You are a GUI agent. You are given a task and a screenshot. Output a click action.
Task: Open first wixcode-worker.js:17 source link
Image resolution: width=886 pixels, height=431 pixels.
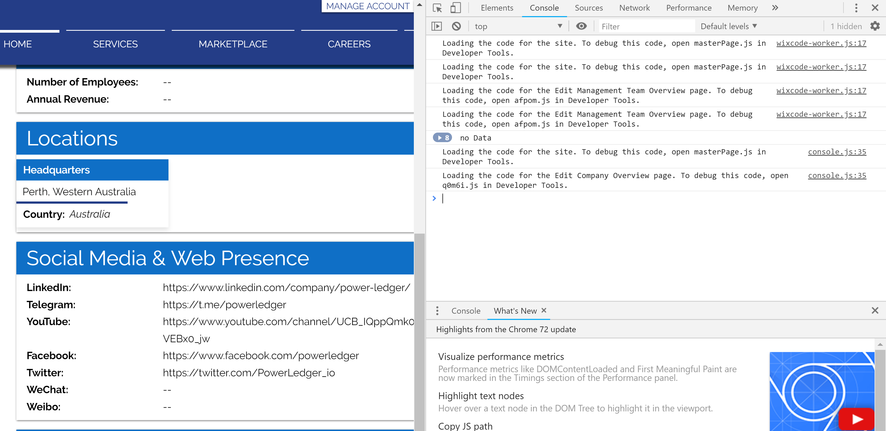coord(821,43)
